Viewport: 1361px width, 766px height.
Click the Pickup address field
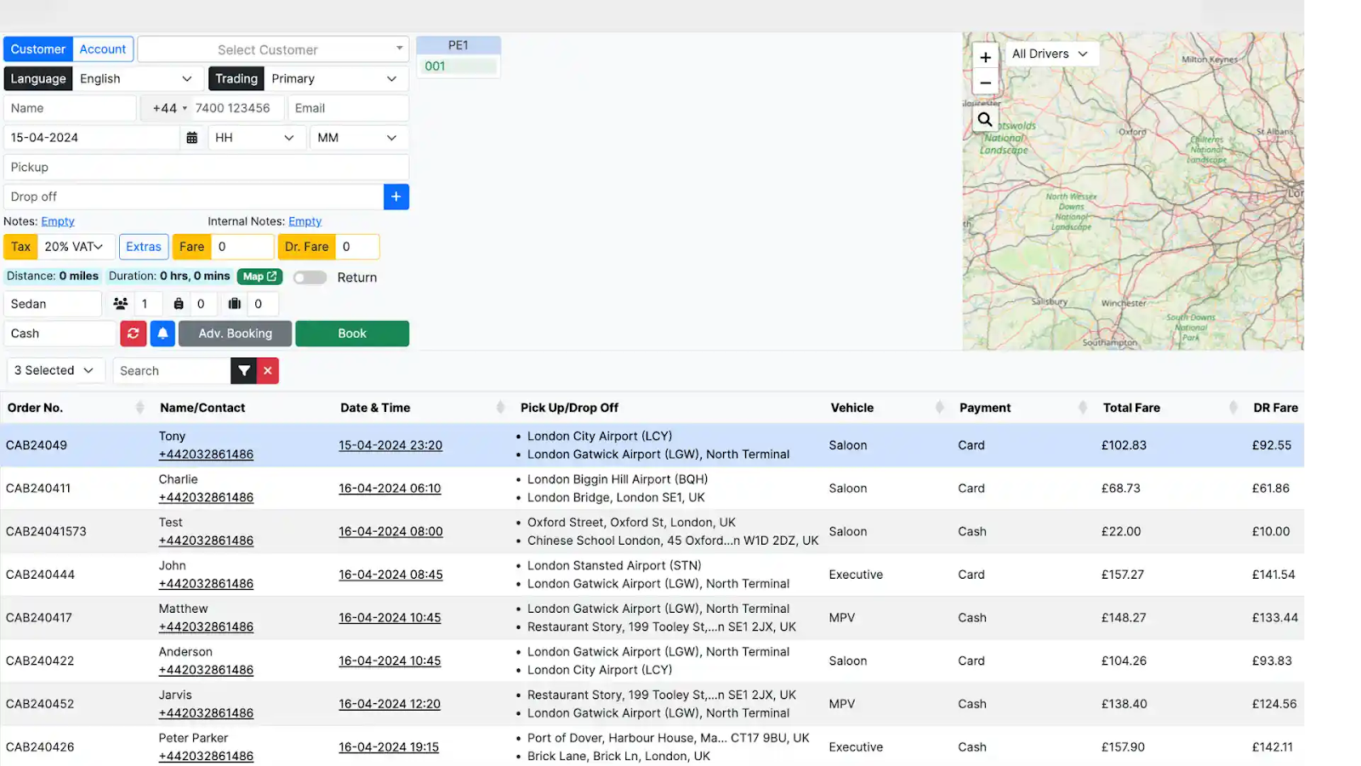pos(207,168)
